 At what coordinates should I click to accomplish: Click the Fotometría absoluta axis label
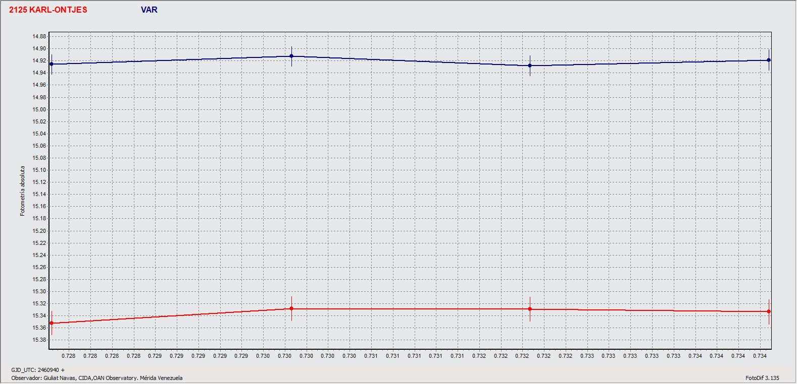point(22,191)
